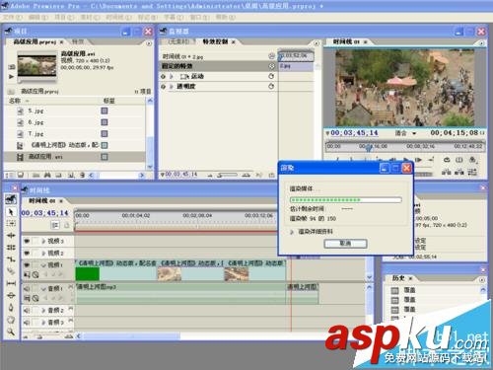
Task: Collapse the Audio 1 track
Action: (x=43, y=288)
